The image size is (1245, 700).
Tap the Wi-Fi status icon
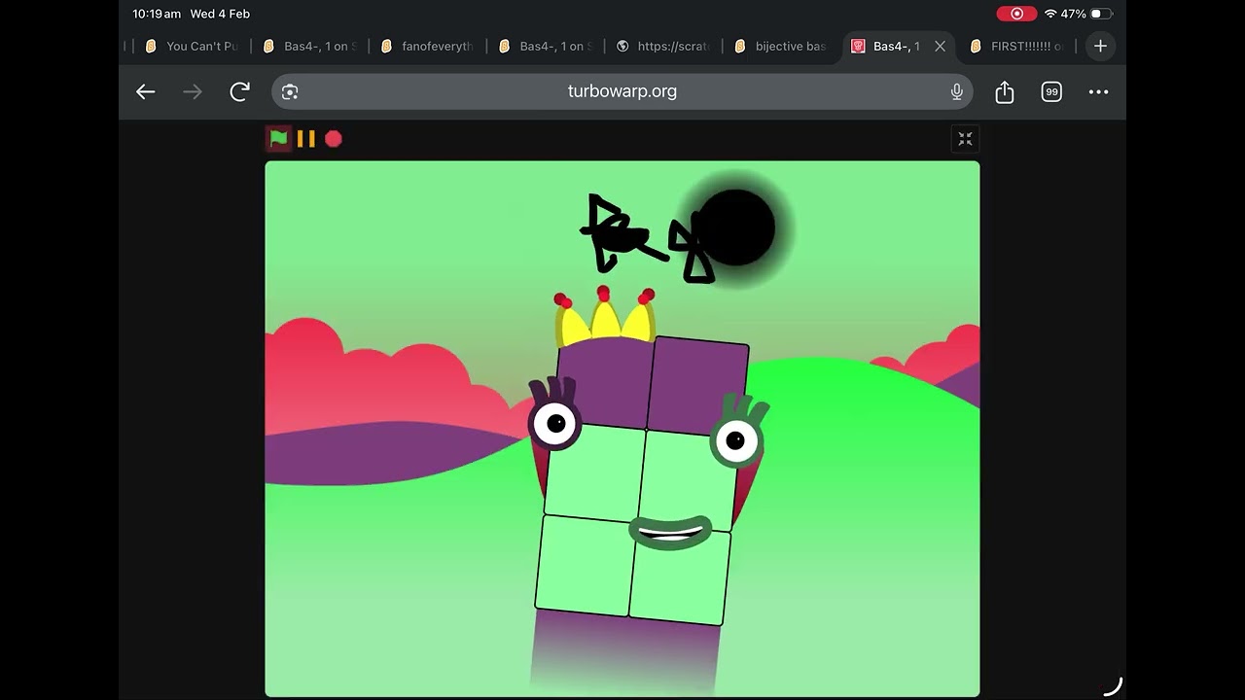(1050, 14)
